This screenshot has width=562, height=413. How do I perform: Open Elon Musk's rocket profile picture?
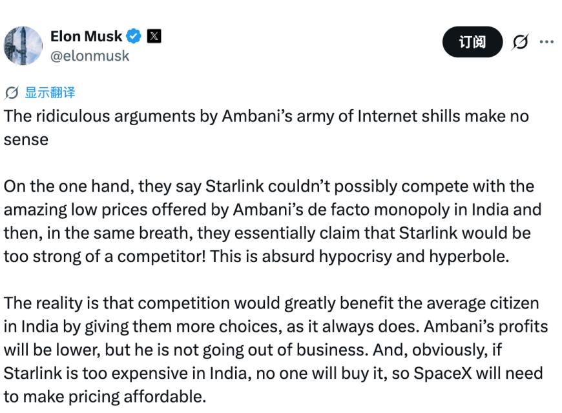coord(23,46)
